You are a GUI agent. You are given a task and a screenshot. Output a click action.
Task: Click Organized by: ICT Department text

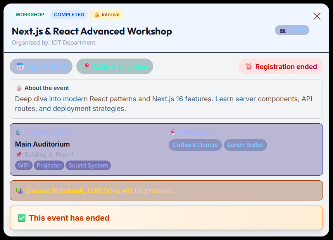click(x=53, y=43)
